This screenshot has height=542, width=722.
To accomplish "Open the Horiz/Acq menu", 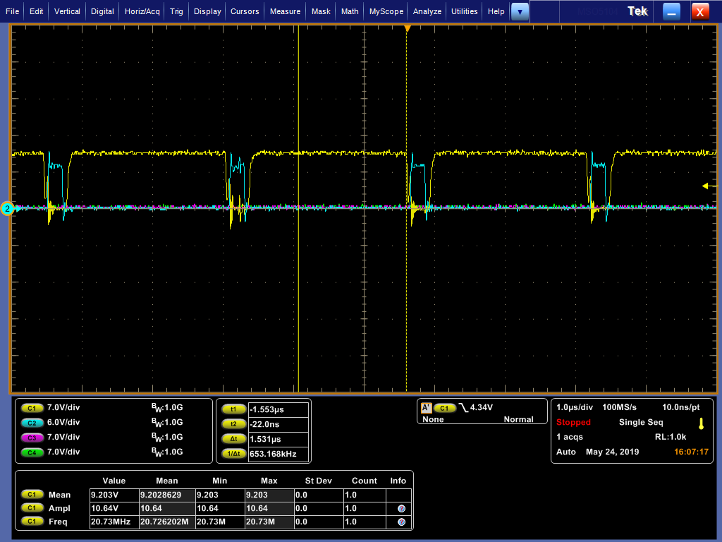I will 143,11.
